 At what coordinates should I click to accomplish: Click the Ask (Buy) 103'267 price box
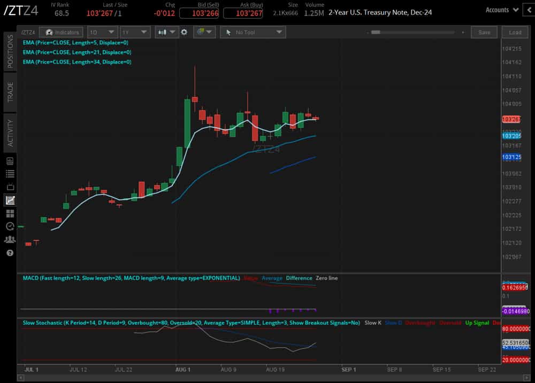pos(242,13)
